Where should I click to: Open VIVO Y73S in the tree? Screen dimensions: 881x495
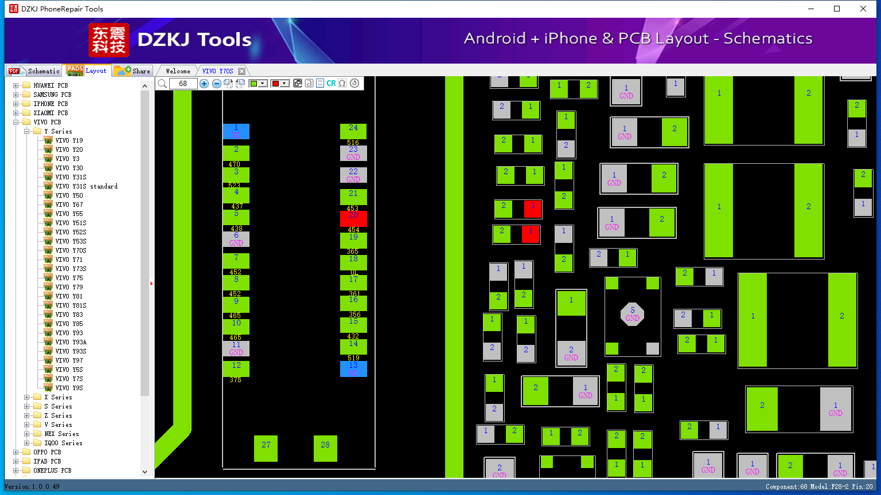[71, 269]
